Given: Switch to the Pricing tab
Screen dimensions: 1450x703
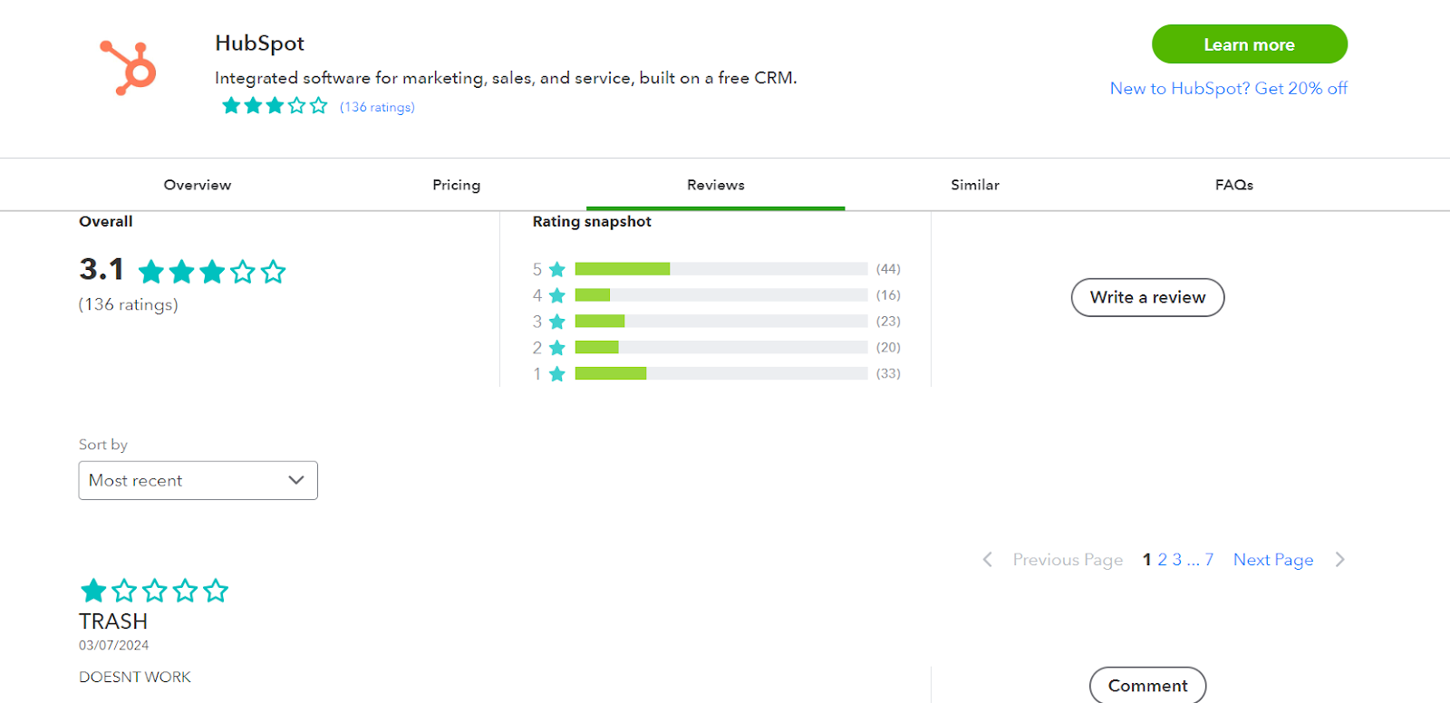Looking at the screenshot, I should [457, 185].
